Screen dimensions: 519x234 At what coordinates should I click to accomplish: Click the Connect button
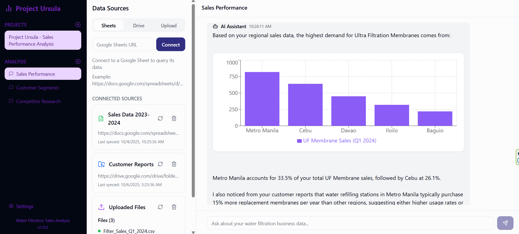171,45
